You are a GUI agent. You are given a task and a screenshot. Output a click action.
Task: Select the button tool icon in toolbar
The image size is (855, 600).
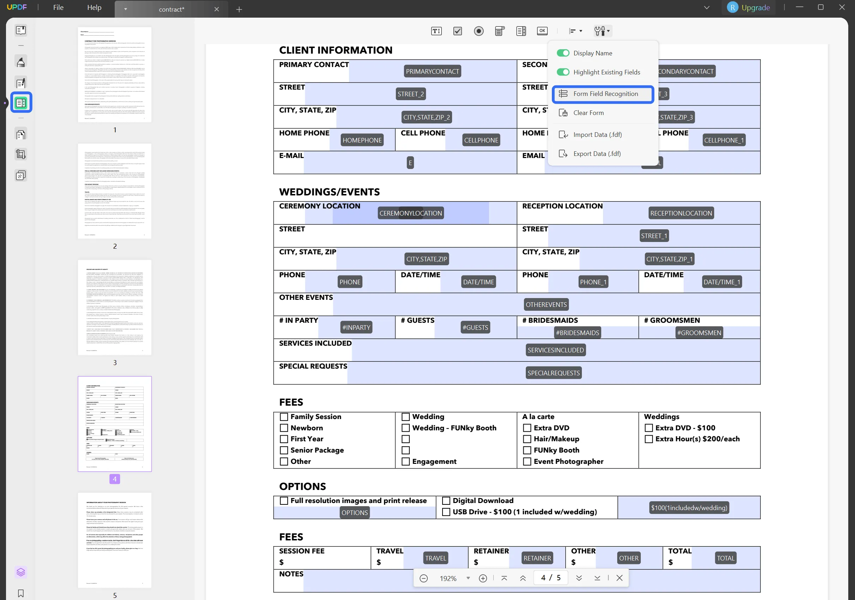tap(542, 31)
